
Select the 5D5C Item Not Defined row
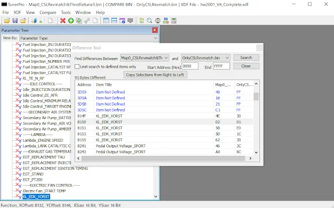164,110
